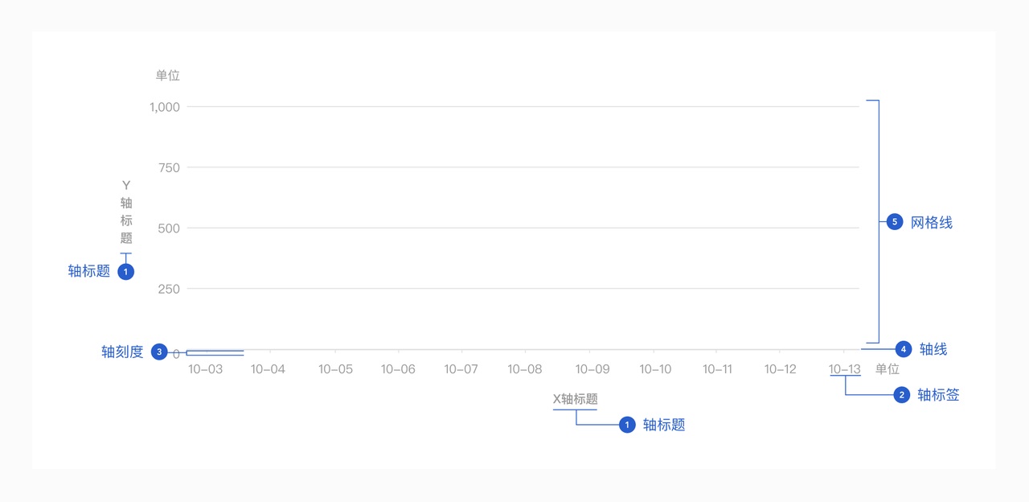Click the vertical Y轴标题 text
This screenshot has width=1029, height=502.
pyautogui.click(x=126, y=212)
